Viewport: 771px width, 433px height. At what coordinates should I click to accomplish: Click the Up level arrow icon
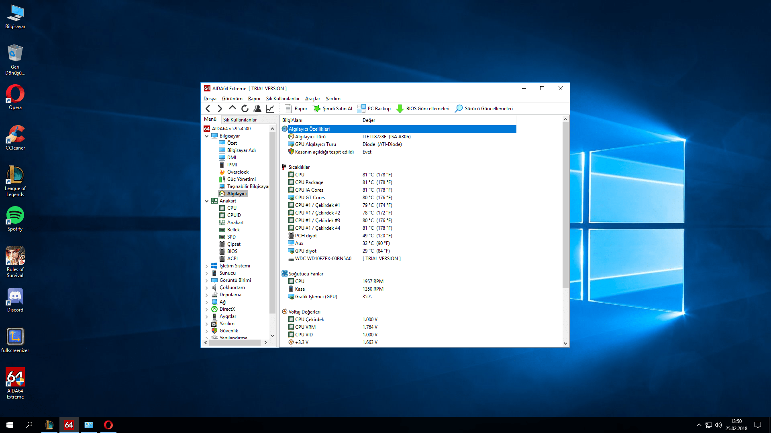(x=232, y=108)
